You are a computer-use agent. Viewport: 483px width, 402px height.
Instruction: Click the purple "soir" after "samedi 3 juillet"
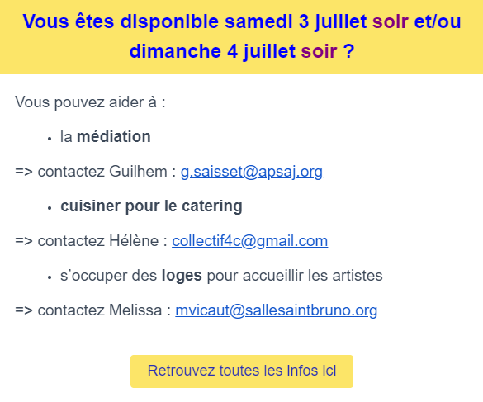click(x=391, y=21)
